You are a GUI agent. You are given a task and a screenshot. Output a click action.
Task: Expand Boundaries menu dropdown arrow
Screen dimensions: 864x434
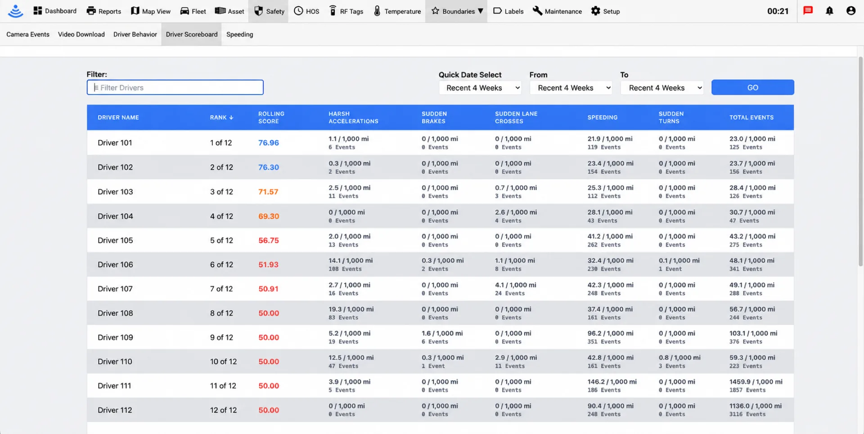click(x=481, y=11)
